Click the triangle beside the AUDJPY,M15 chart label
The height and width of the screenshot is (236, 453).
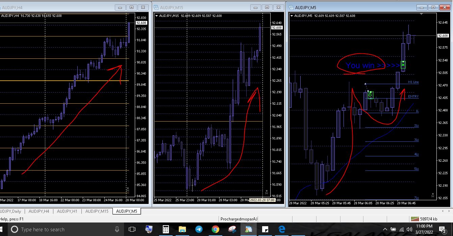pyautogui.click(x=157, y=16)
